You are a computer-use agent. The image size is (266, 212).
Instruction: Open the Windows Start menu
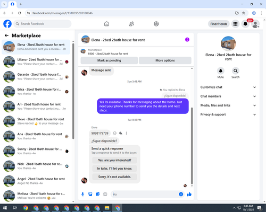(x=5, y=208)
